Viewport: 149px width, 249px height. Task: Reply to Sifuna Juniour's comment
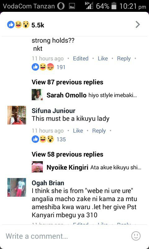(99, 131)
